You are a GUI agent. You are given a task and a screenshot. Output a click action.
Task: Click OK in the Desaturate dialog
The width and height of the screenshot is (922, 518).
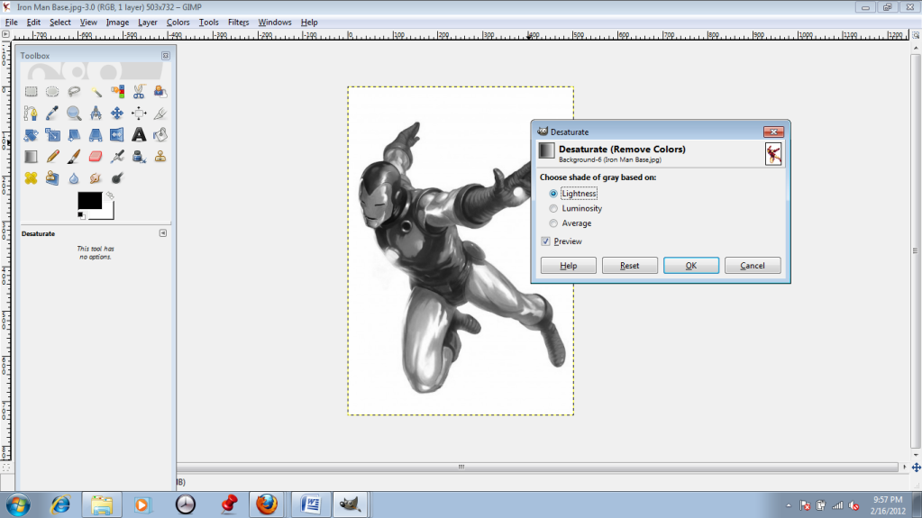pos(691,266)
